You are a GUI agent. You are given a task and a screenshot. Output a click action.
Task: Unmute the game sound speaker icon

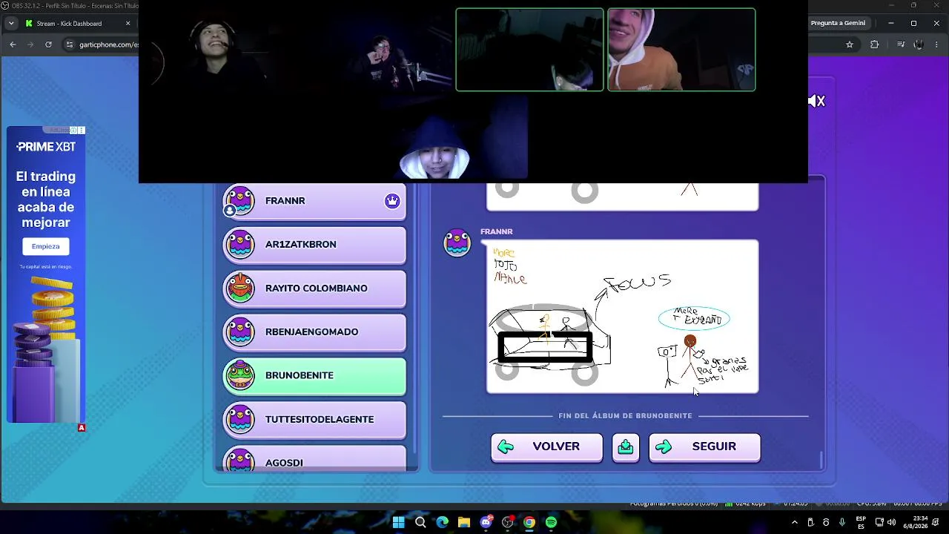[816, 101]
